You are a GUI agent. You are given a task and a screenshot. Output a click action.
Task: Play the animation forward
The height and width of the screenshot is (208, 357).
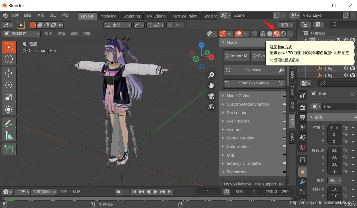pyautogui.click(x=155, y=192)
